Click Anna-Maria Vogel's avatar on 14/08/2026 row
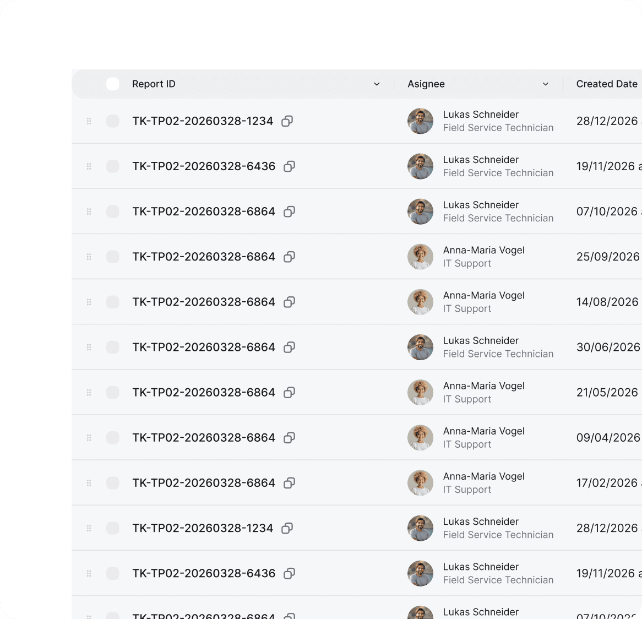Screen dimensions: 642x619 pos(420,302)
